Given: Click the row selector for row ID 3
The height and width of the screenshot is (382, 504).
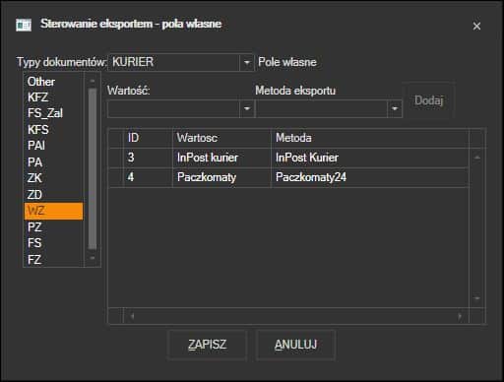Looking at the screenshot, I should pyautogui.click(x=116, y=158).
